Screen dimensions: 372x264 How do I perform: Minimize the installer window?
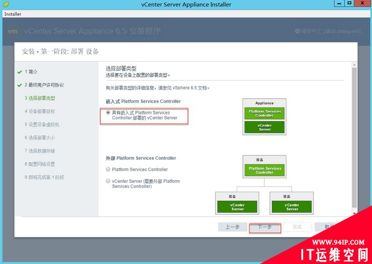339,3
